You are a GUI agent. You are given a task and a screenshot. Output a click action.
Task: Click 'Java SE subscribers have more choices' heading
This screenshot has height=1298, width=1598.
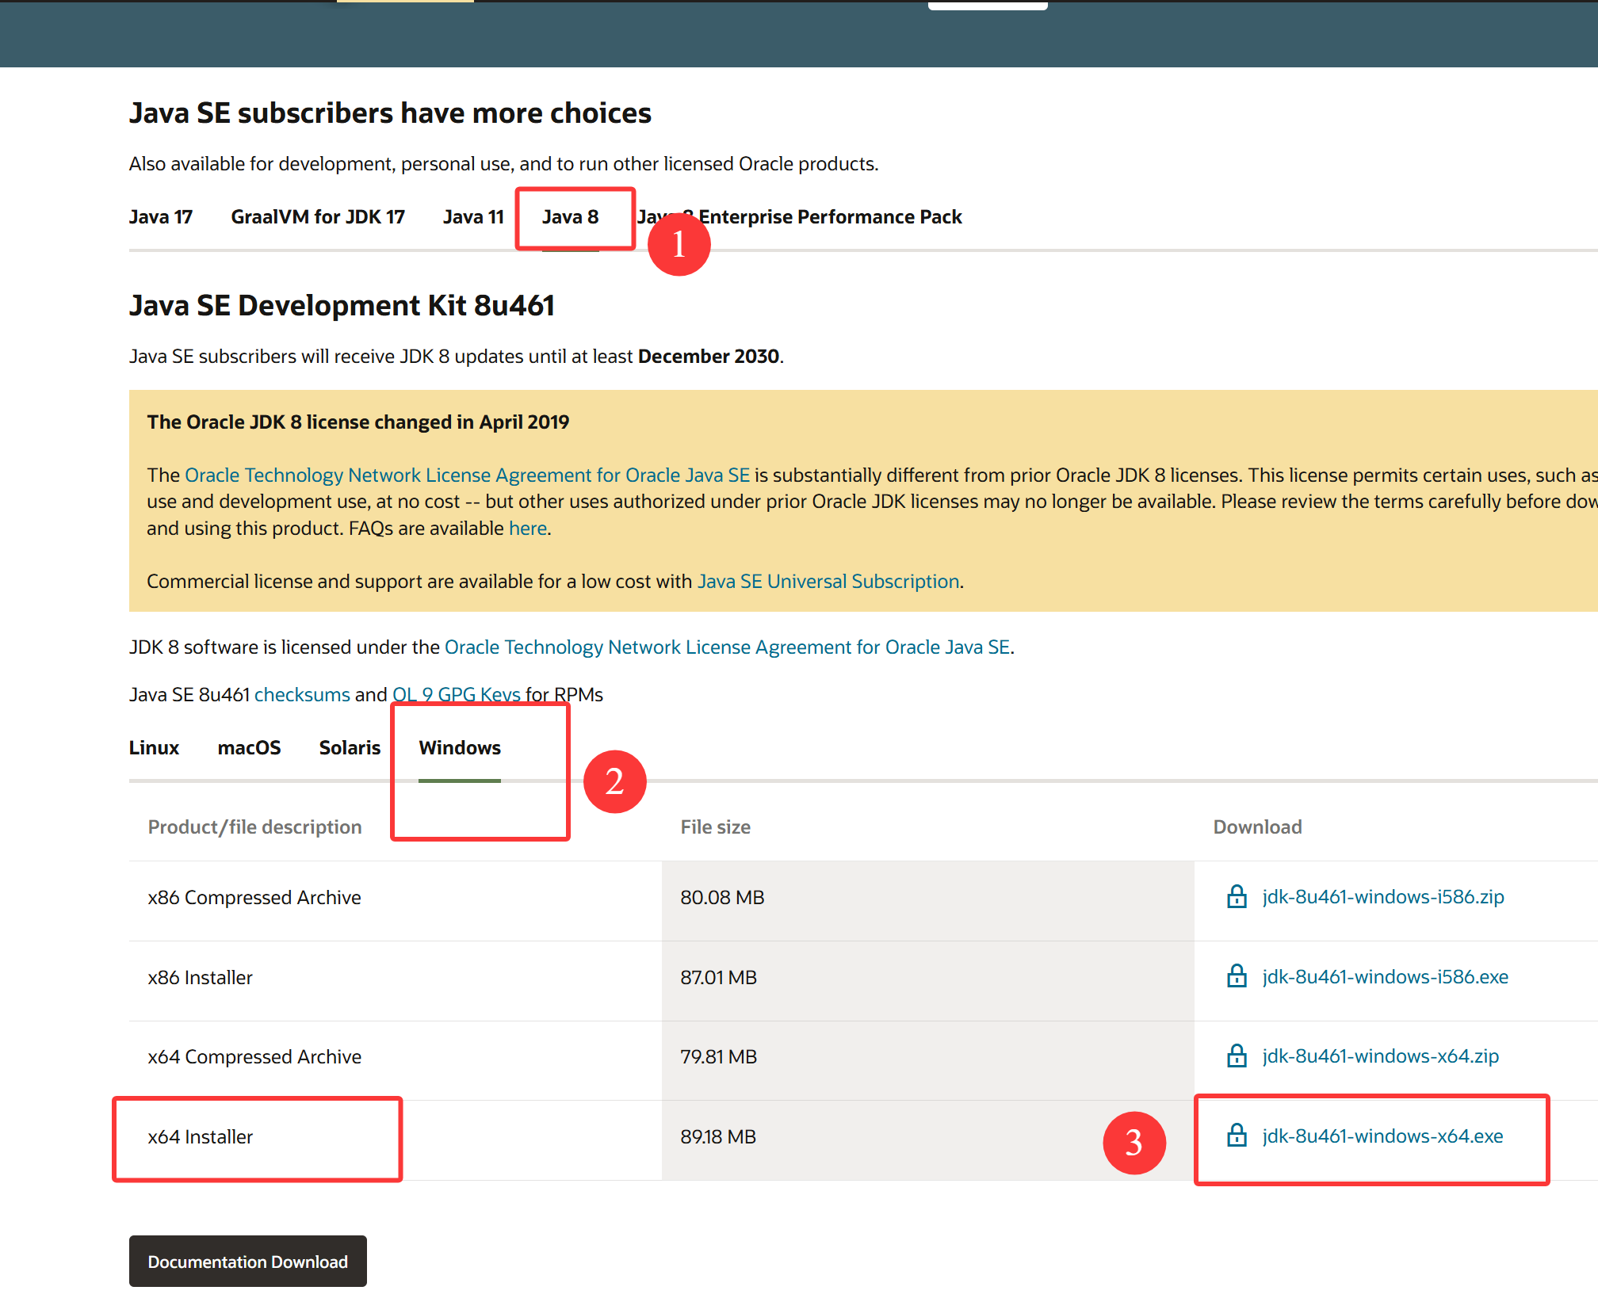[390, 113]
